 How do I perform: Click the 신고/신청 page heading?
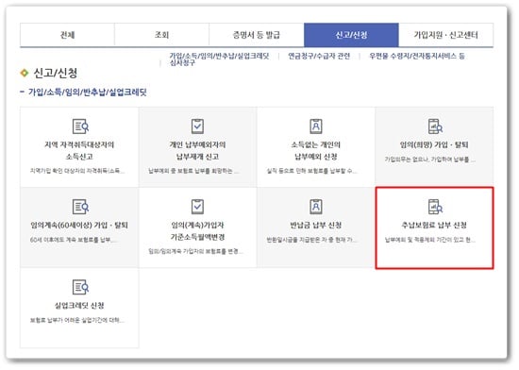pos(56,73)
